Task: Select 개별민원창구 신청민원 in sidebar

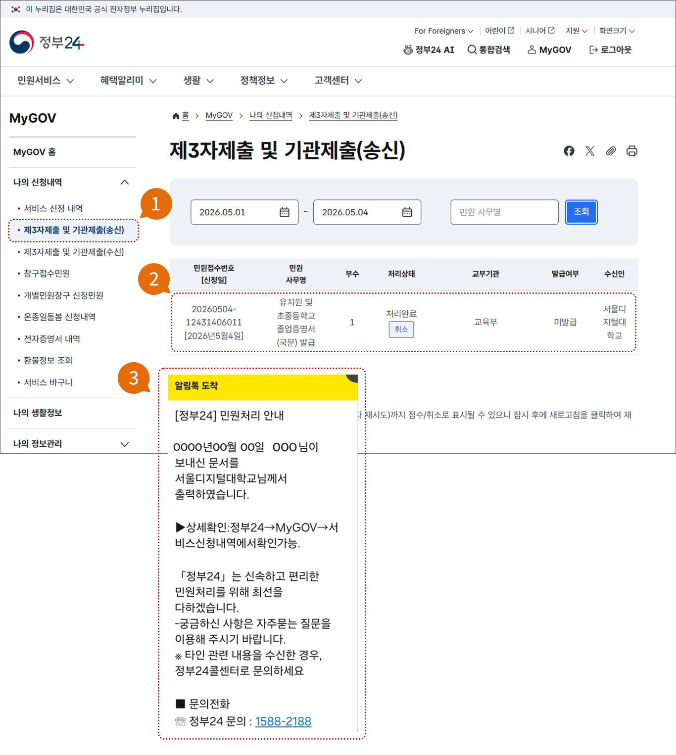Action: click(63, 296)
